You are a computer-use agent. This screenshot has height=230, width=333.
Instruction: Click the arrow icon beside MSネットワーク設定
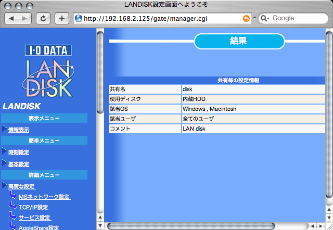[x=12, y=195]
